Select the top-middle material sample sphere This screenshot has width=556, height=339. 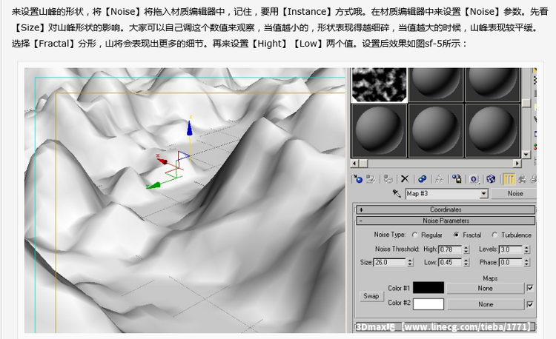click(436, 85)
